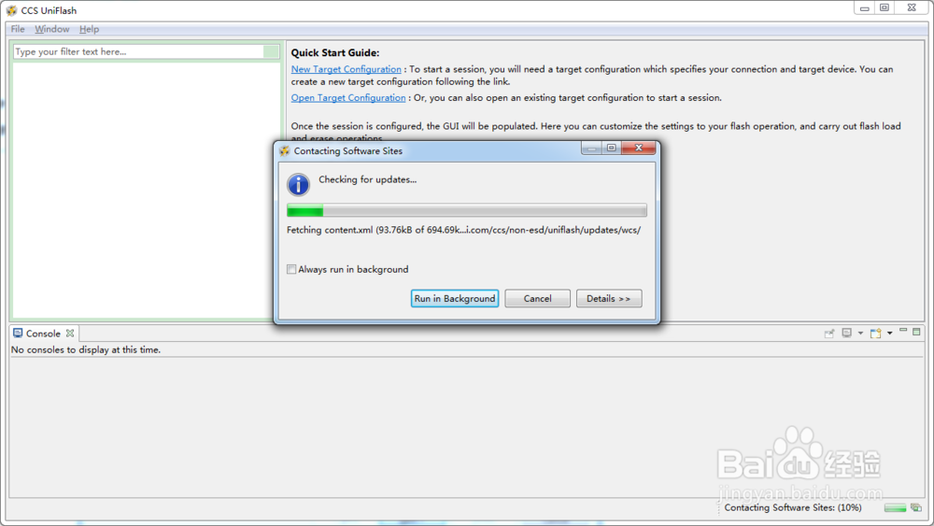Image resolution: width=934 pixels, height=526 pixels.
Task: Click No consoles to display message
Action: click(86, 349)
